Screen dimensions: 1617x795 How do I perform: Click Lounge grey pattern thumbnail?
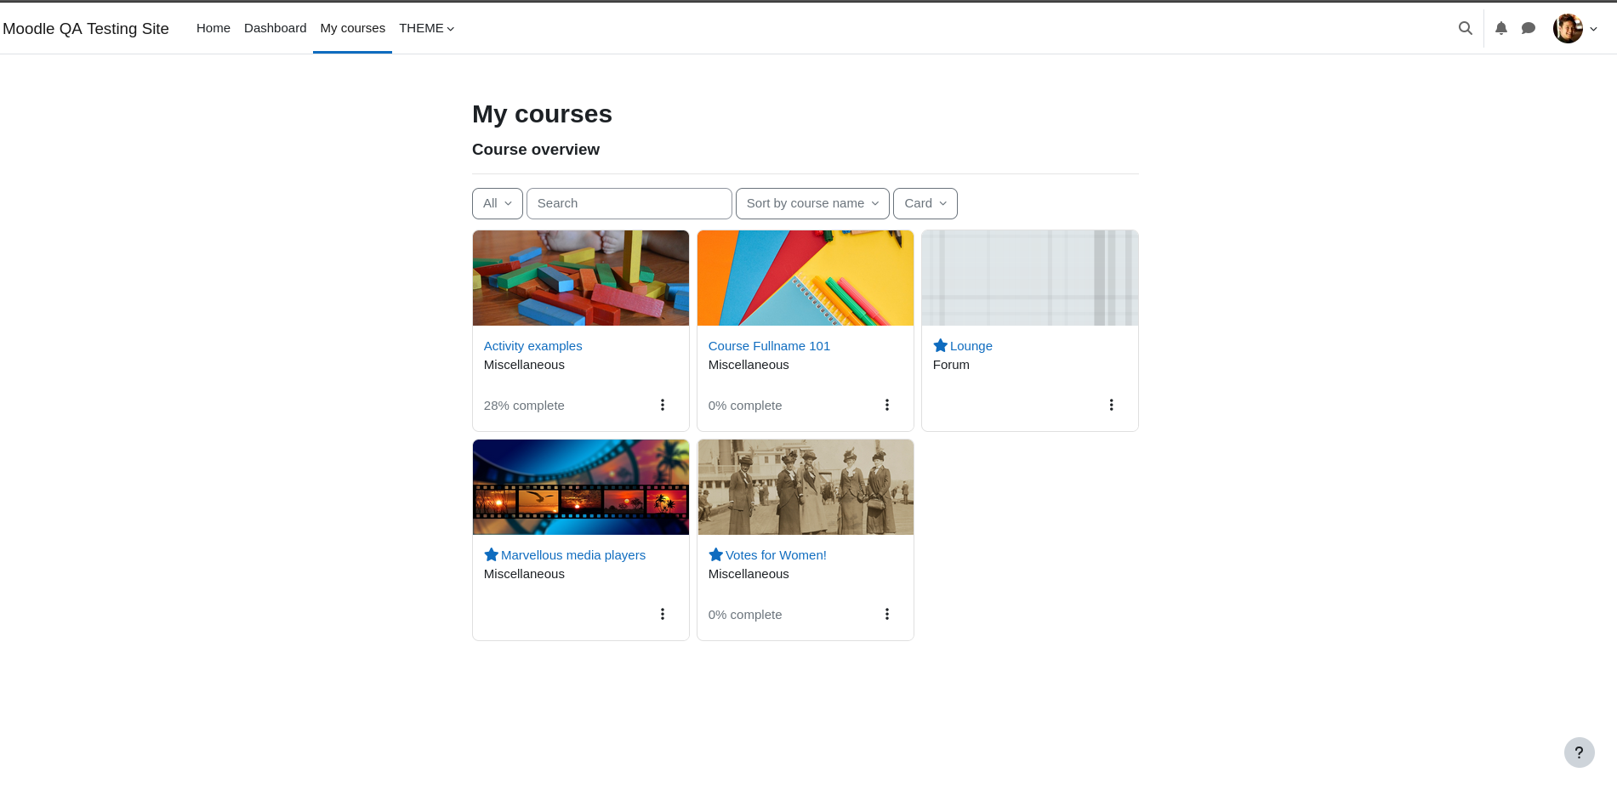pos(1030,278)
